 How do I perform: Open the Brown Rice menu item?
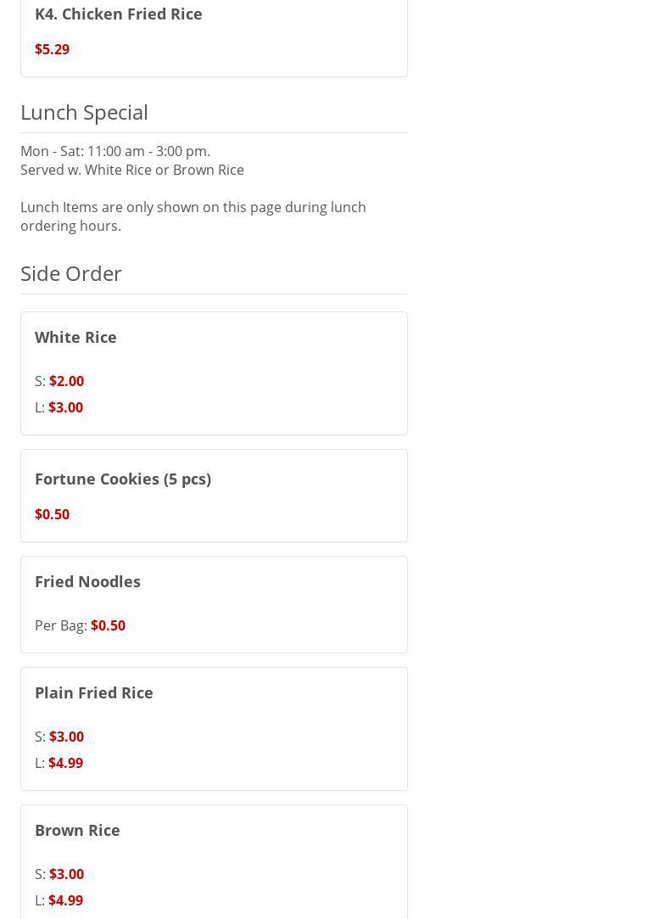point(77,830)
